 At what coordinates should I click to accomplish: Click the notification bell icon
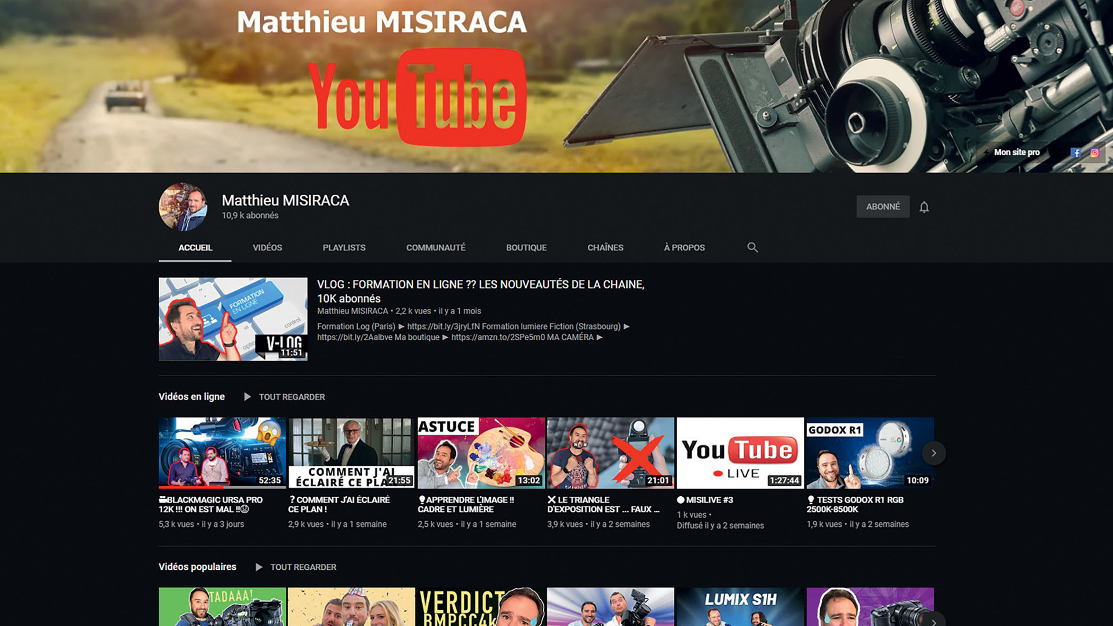tap(924, 207)
